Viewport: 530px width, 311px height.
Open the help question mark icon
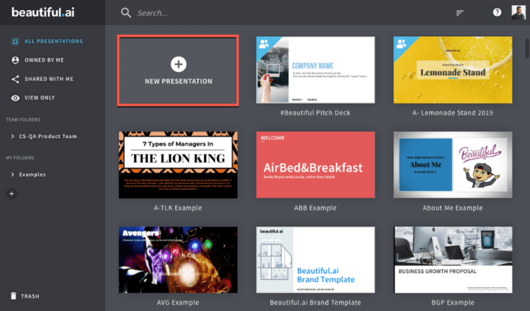[x=497, y=13]
